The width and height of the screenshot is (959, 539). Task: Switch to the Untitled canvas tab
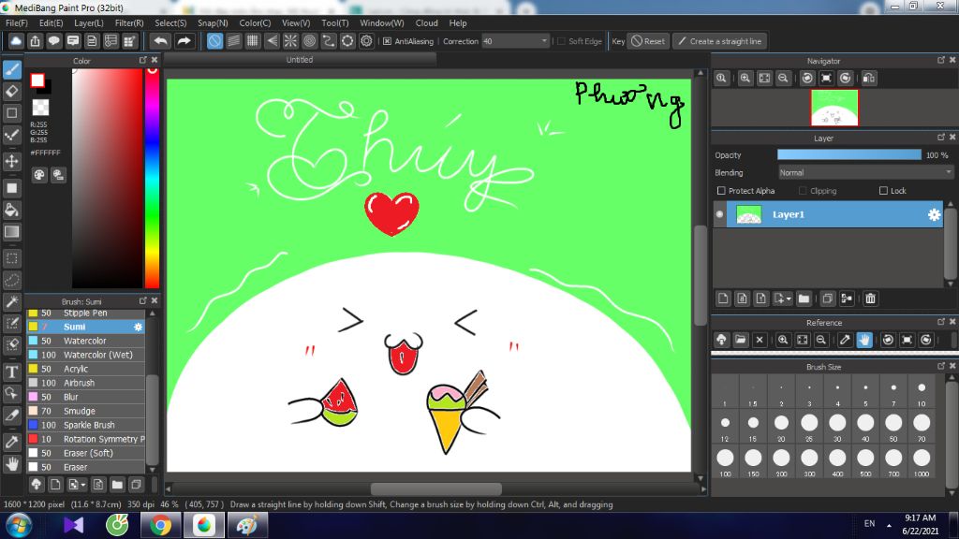pos(300,59)
